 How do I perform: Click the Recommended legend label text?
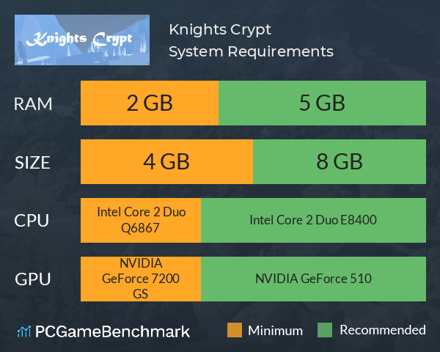pyautogui.click(x=383, y=330)
